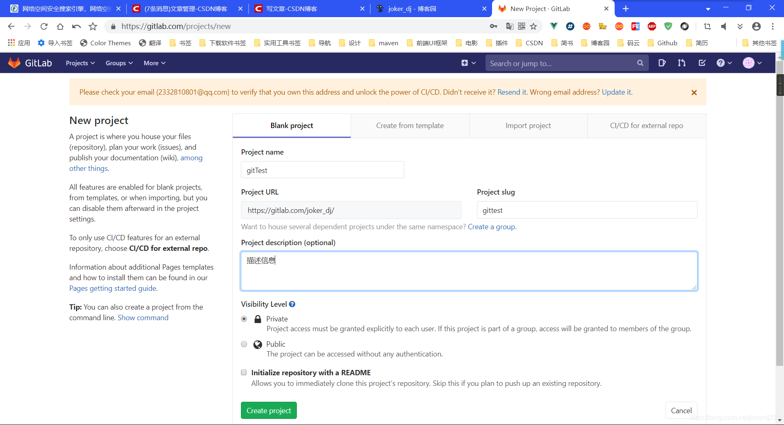This screenshot has width=784, height=425.
Task: Open the tab list dropdown arrow
Action: point(708,9)
